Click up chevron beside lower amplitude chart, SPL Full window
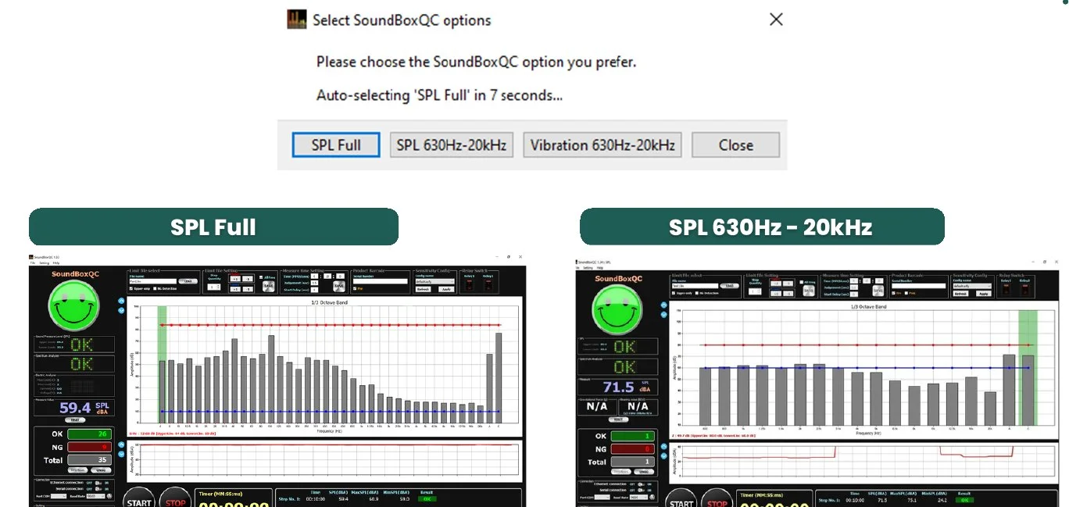The image size is (1069, 507). click(x=121, y=445)
